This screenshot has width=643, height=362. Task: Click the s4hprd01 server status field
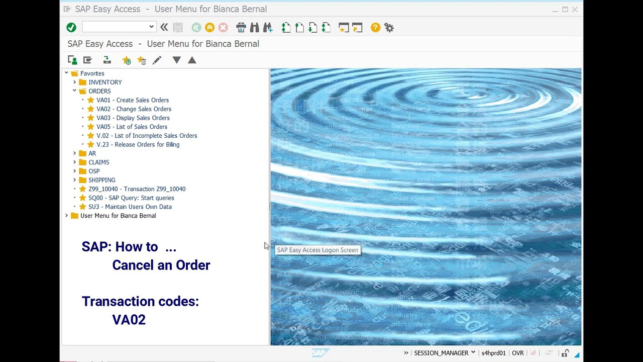click(493, 353)
